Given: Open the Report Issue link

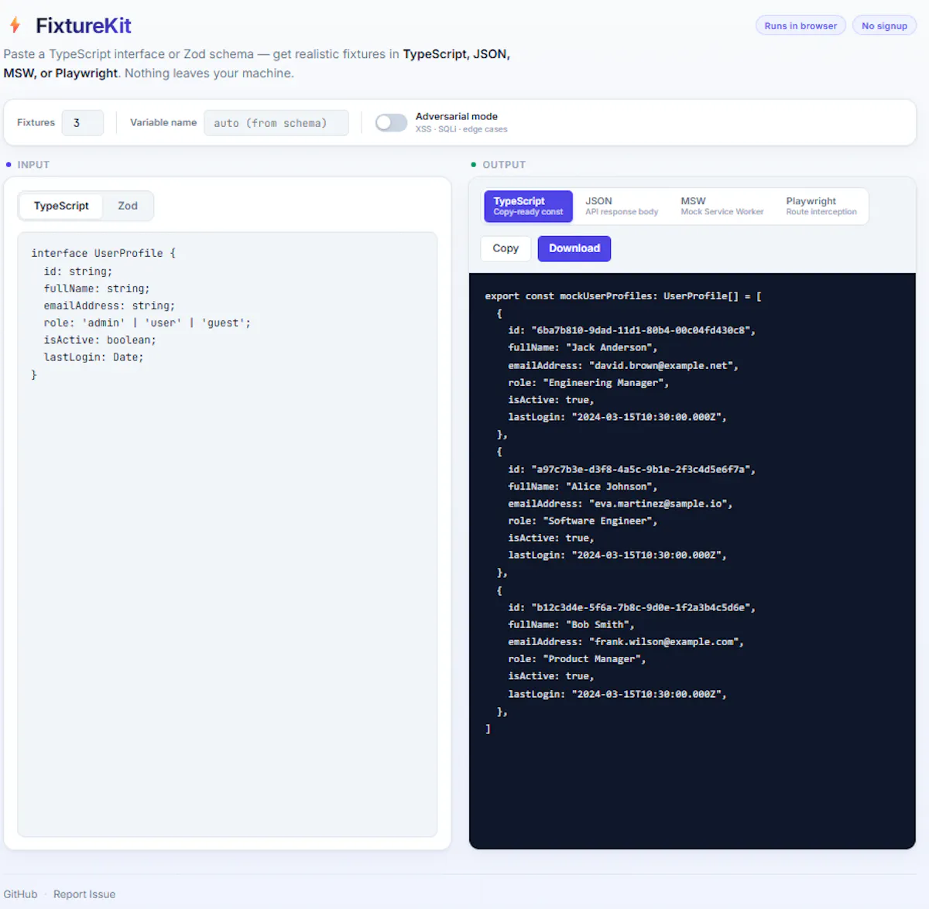Looking at the screenshot, I should 84,894.
